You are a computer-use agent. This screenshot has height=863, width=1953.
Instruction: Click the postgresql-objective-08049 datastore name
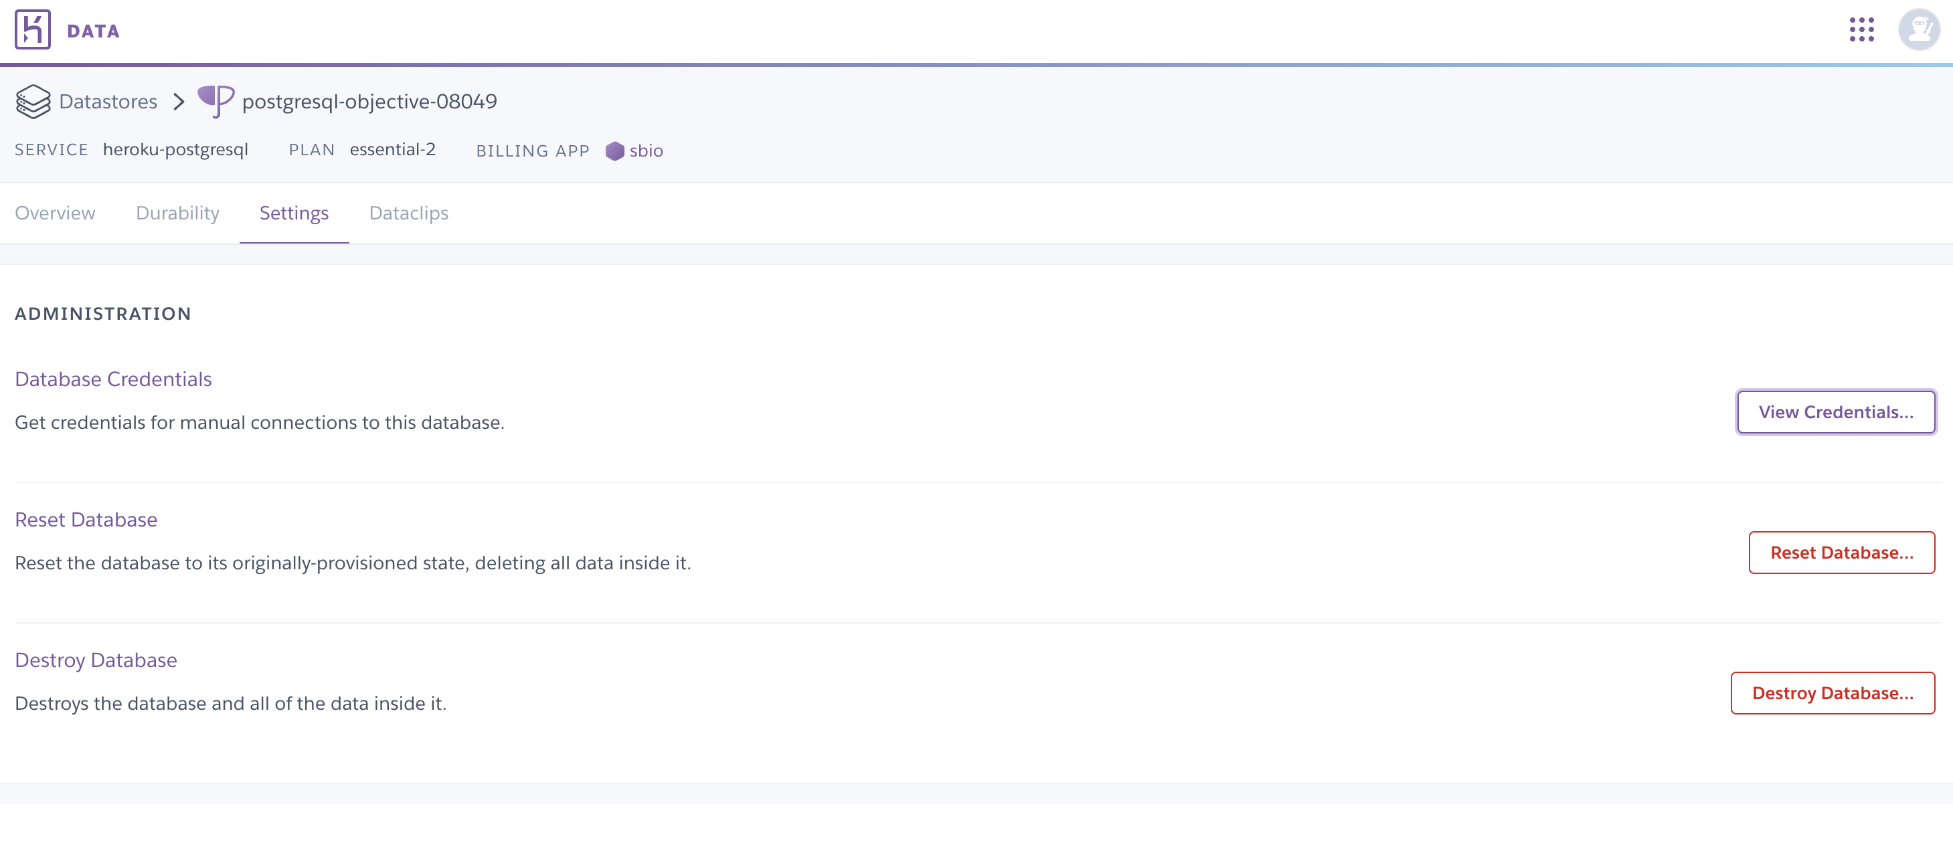[369, 100]
